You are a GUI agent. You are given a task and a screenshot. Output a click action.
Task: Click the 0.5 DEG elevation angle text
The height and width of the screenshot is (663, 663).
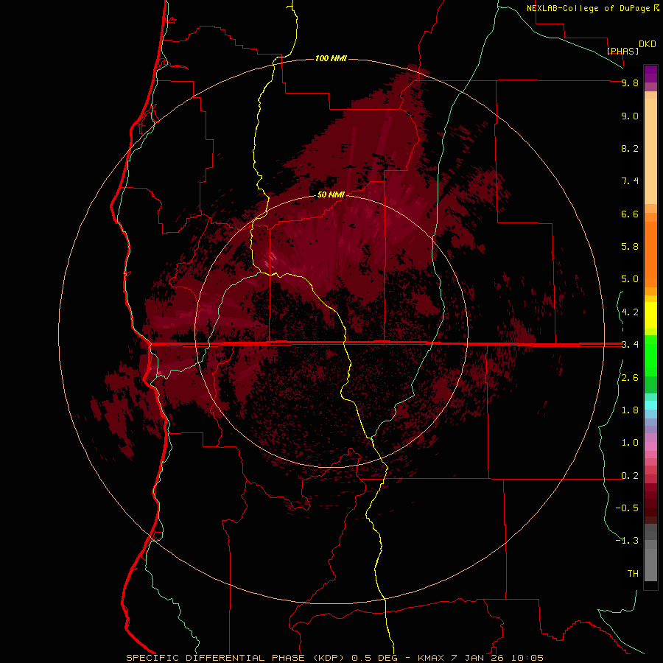pyautogui.click(x=374, y=658)
